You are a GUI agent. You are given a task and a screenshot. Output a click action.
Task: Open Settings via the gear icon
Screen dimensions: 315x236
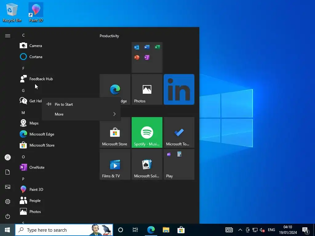(8, 202)
